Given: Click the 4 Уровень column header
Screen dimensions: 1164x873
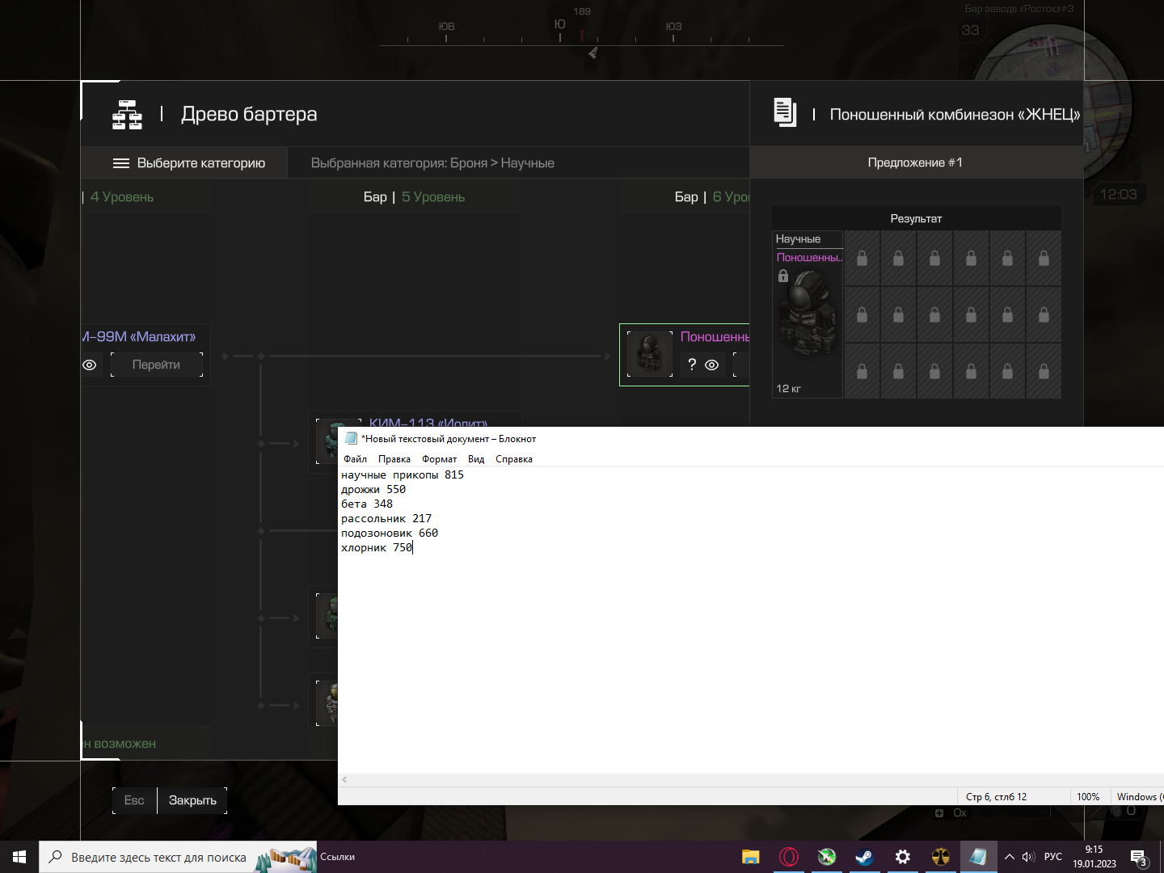Looking at the screenshot, I should click(122, 197).
